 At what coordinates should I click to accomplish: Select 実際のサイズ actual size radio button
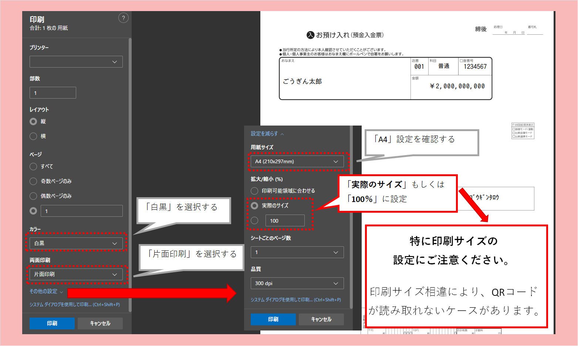(254, 206)
